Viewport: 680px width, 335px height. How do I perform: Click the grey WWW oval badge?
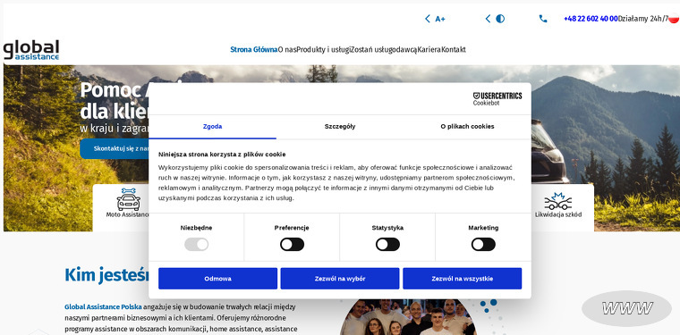click(x=626, y=308)
